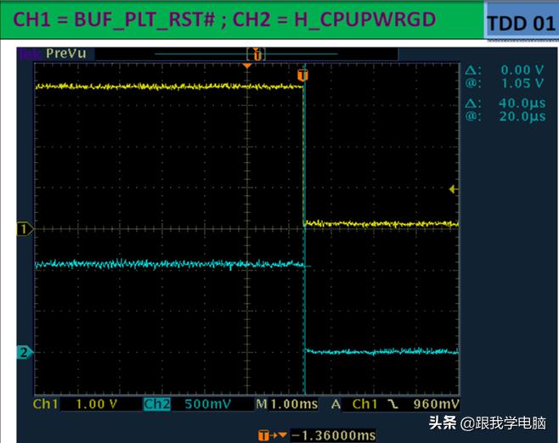Click the orange horizontal reference triangle at top
Image resolution: width=559 pixels, height=443 pixels.
[246, 65]
